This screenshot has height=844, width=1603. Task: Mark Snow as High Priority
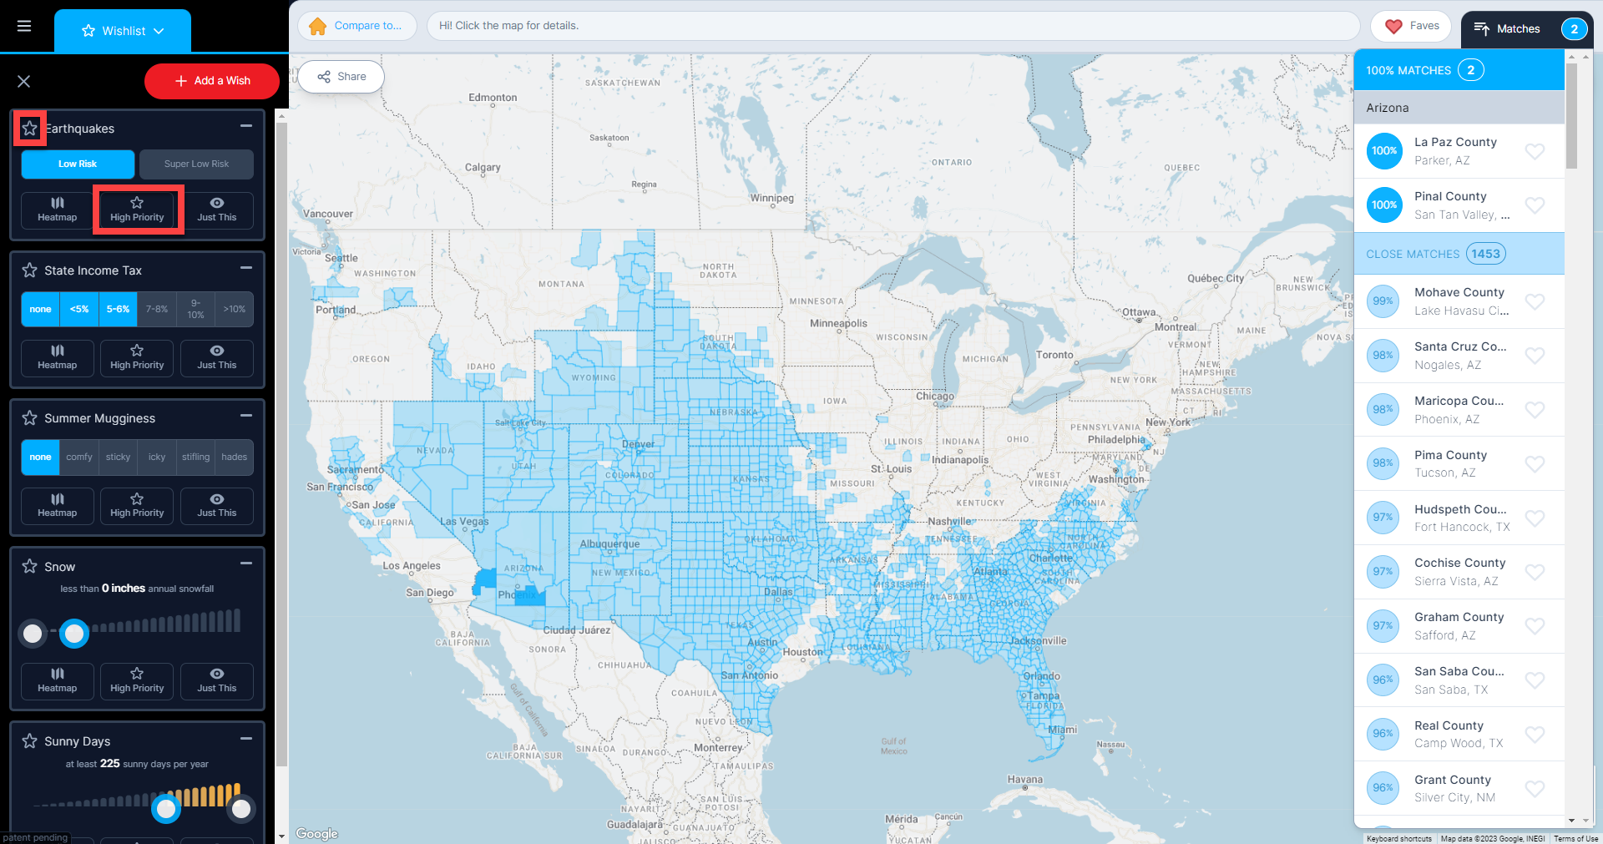(137, 681)
